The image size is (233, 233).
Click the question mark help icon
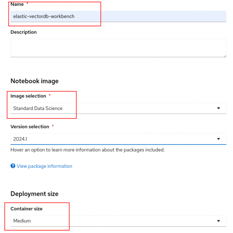pyautogui.click(x=13, y=166)
